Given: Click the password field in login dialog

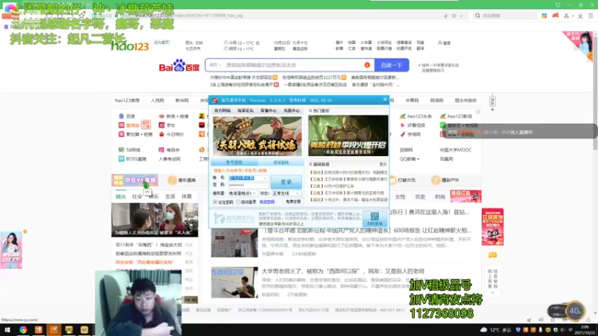Looking at the screenshot, I should click(x=248, y=185).
